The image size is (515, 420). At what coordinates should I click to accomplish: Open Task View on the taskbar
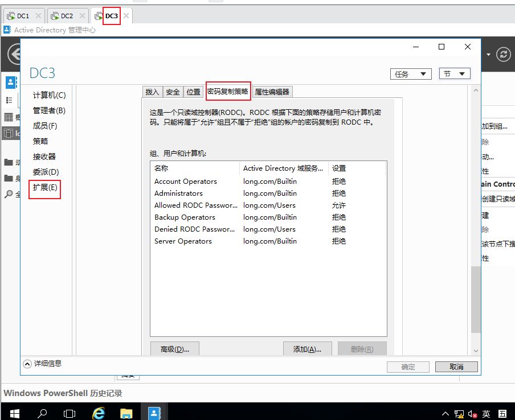point(70,413)
